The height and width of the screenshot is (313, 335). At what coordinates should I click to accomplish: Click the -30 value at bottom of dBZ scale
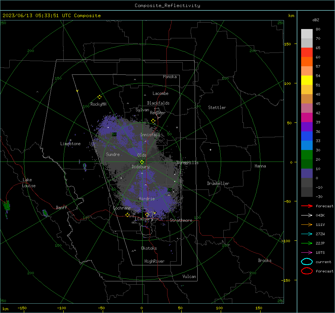click(x=319, y=197)
